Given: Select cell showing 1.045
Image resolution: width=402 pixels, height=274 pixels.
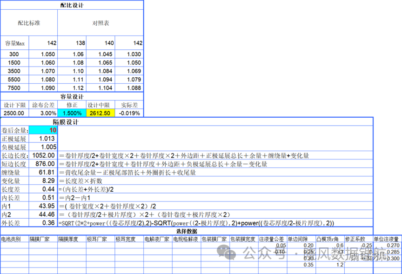Looking at the screenshot, I should [x=101, y=54].
